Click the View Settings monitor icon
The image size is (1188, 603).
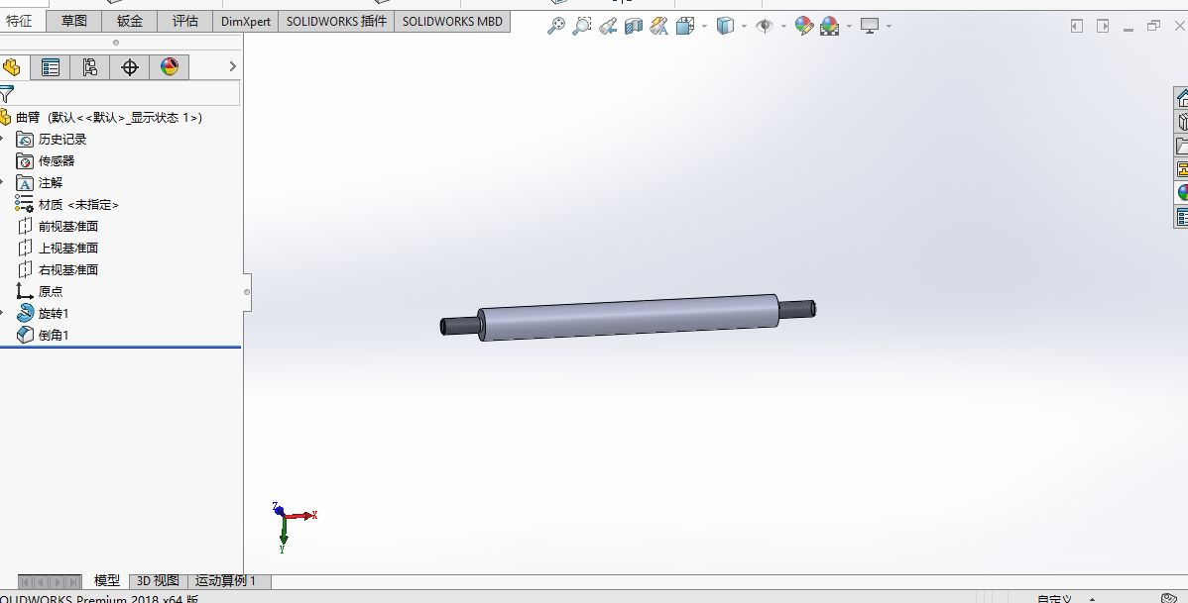tap(870, 27)
